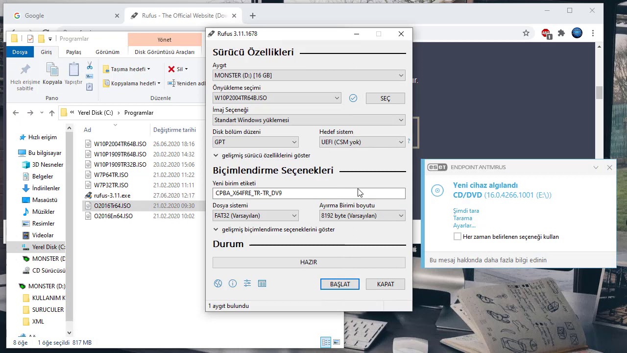The width and height of the screenshot is (627, 353).
Task: Open Rufus about info icon
Action: [x=233, y=283]
